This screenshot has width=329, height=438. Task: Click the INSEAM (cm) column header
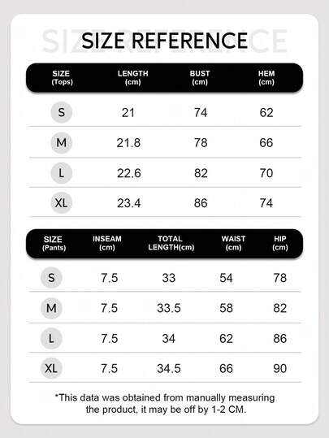[107, 243]
